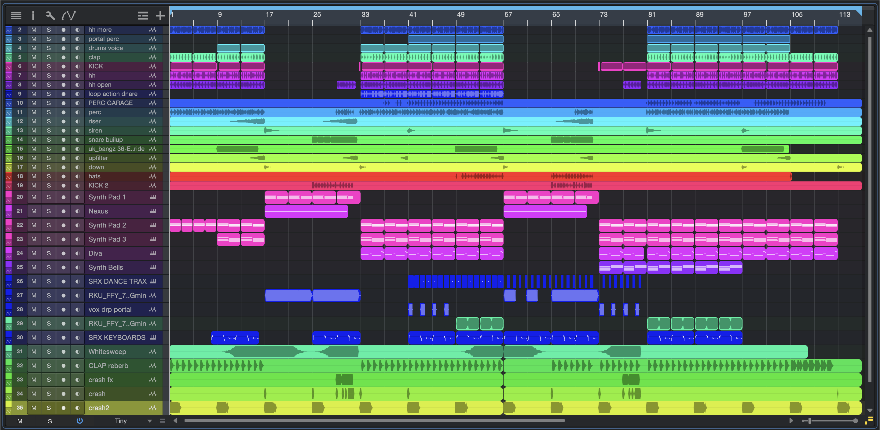The image size is (880, 430).
Task: Click the global Solo button at the bottom
Action: (50, 421)
